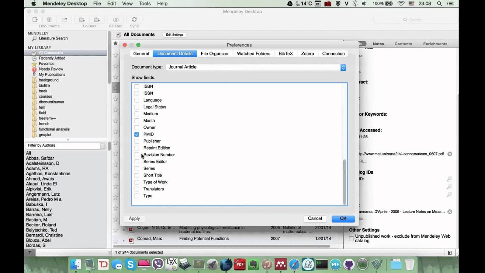Click the volume icon in the menu bar

pos(364,3)
